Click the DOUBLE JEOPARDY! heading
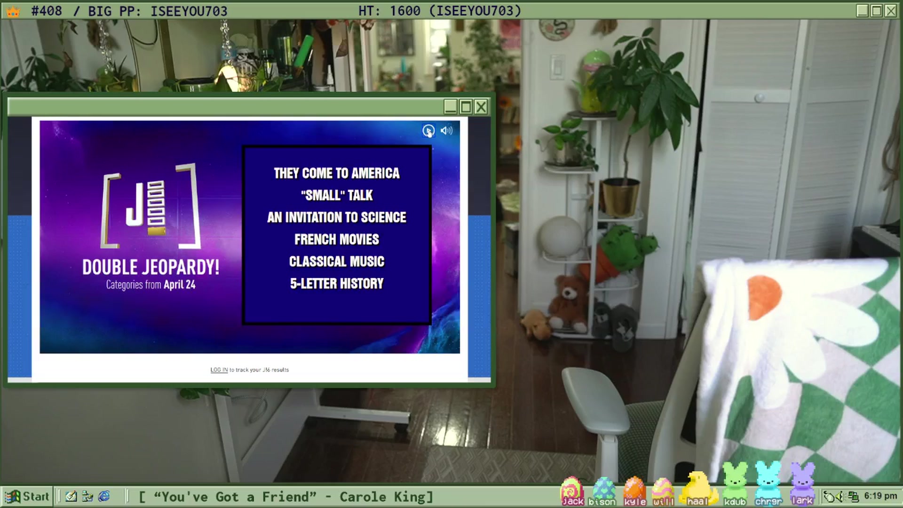The height and width of the screenshot is (508, 903). click(x=150, y=267)
